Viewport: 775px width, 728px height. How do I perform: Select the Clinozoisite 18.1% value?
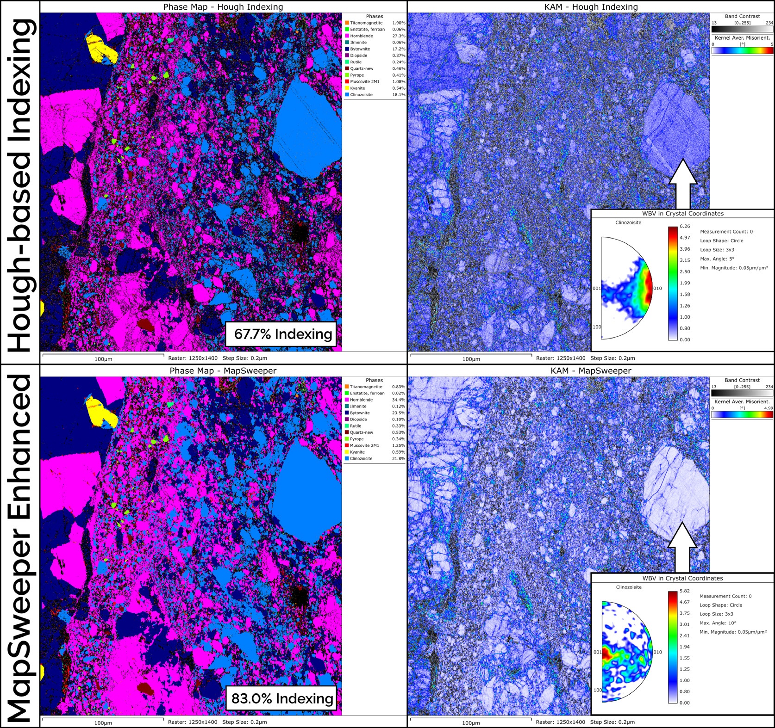click(399, 94)
